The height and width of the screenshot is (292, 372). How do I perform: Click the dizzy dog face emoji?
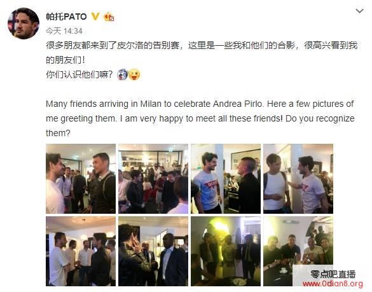(123, 74)
